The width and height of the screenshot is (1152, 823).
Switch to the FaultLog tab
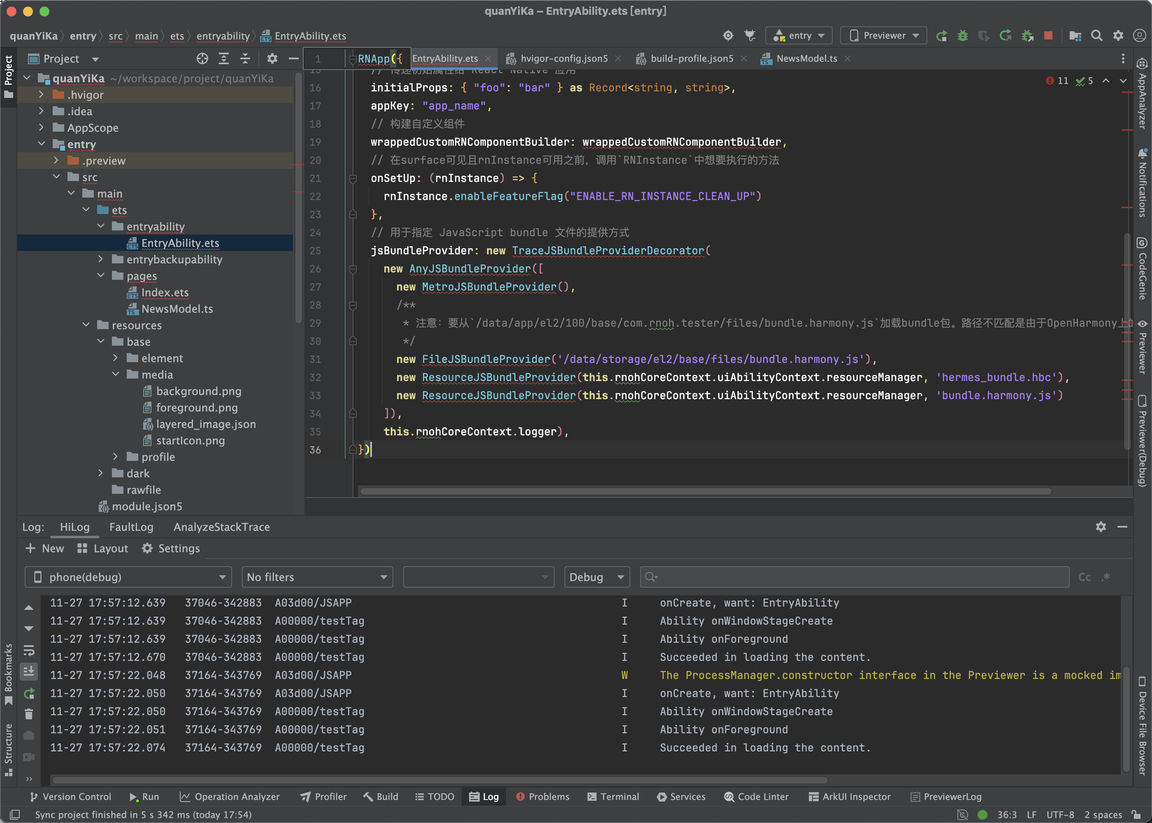pyautogui.click(x=131, y=527)
